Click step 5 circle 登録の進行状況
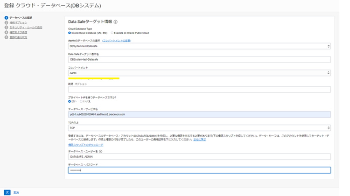The width and height of the screenshot is (350, 196). tap(7, 37)
